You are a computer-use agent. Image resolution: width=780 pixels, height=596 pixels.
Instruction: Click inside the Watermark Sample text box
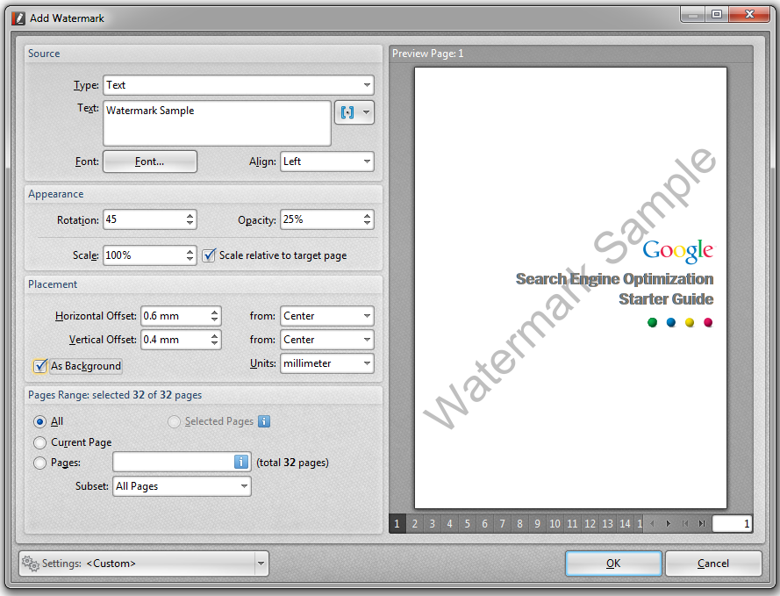(x=216, y=123)
